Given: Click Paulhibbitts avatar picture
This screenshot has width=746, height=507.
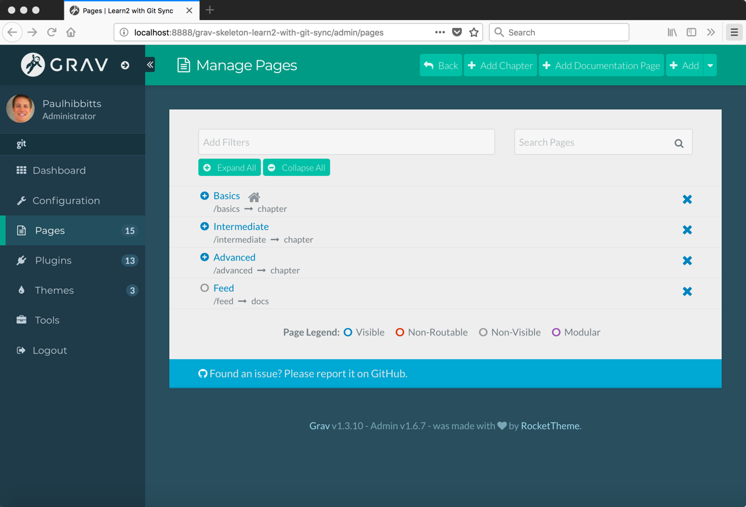Looking at the screenshot, I should [x=20, y=108].
